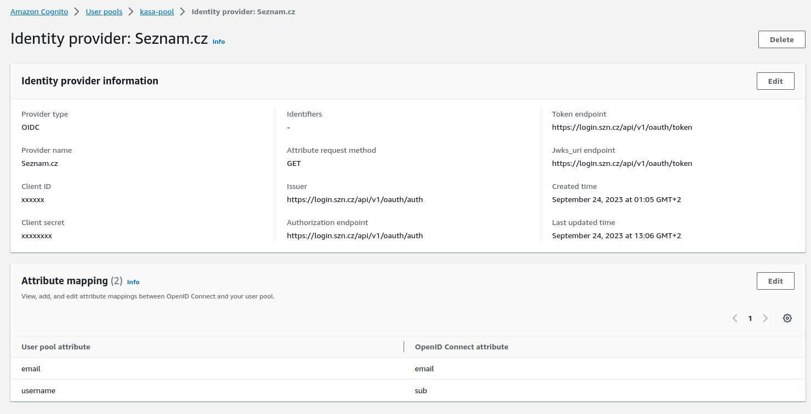811x414 pixels.
Task: Delete the Seznam.cz identity provider
Action: (x=782, y=39)
